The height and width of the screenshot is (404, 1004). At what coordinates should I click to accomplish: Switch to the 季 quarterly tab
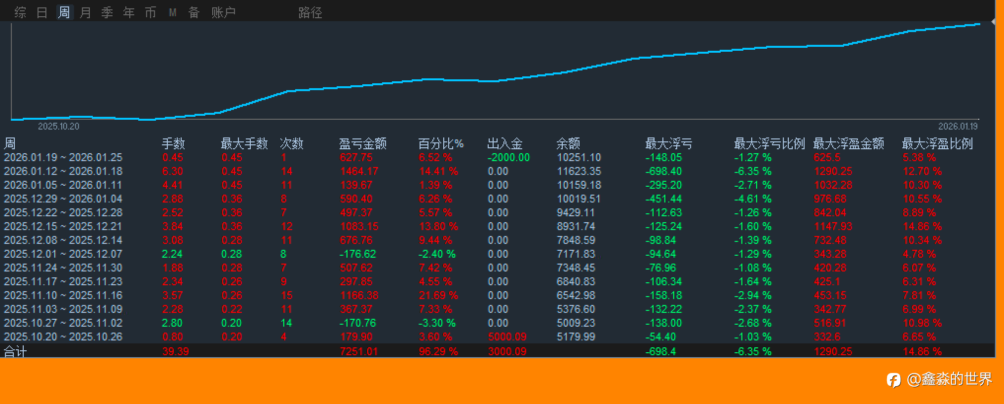click(107, 12)
